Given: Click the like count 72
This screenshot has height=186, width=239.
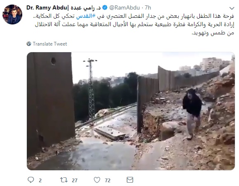Looking at the screenshot, I should 108,180.
